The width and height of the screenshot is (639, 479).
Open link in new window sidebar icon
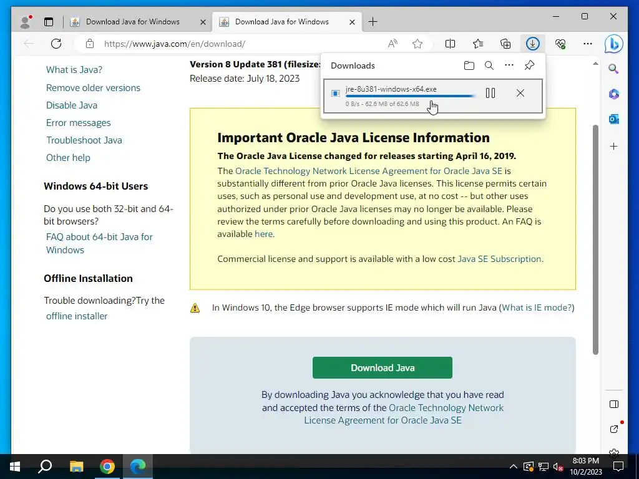point(614,428)
